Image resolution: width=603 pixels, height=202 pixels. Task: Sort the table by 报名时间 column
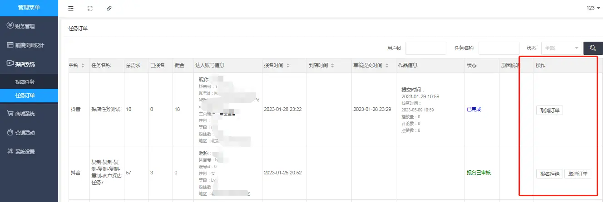(x=287, y=66)
